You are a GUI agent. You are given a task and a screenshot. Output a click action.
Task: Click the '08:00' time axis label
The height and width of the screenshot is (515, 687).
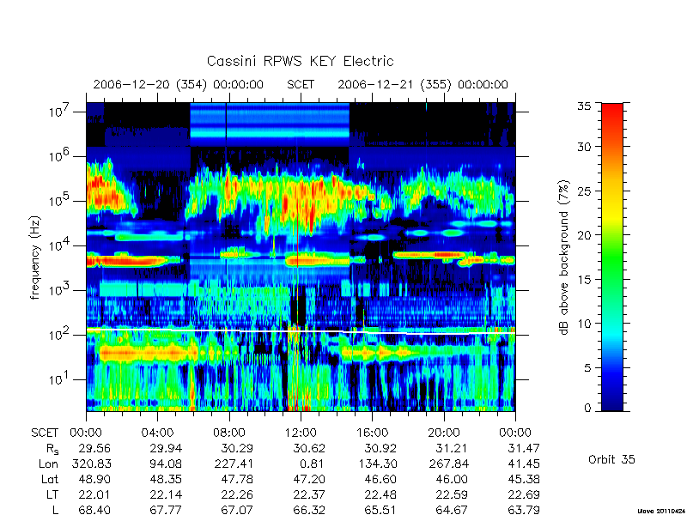pos(229,433)
